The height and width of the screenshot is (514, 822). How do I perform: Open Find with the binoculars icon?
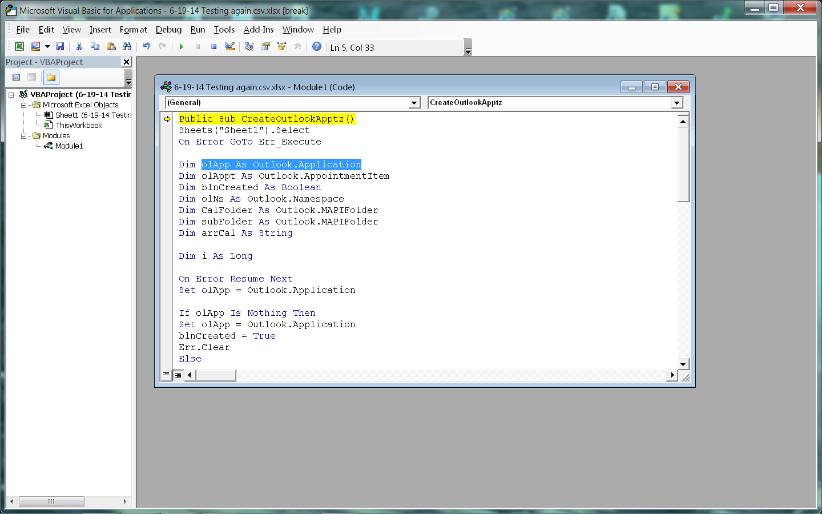(127, 47)
